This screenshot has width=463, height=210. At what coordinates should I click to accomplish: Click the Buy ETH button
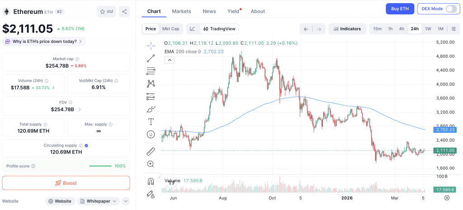click(x=400, y=9)
